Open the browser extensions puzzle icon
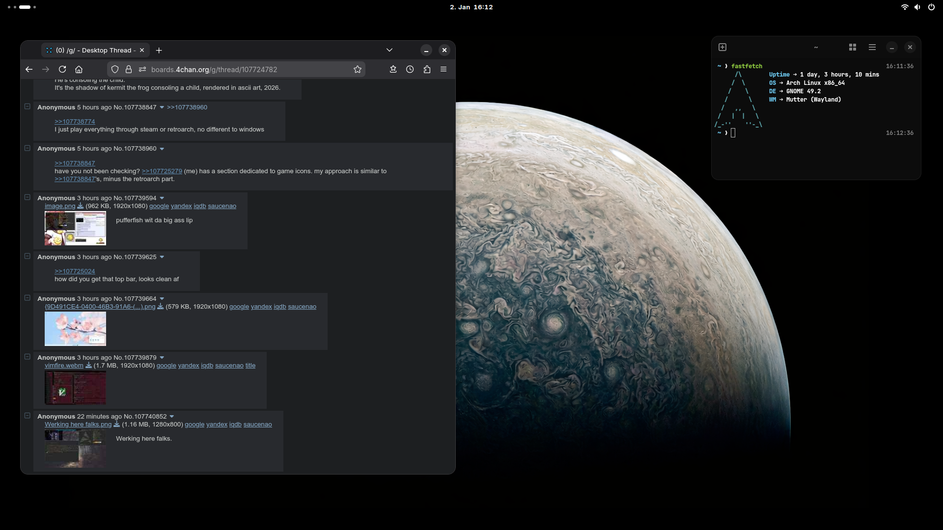Viewport: 943px width, 530px height. [x=427, y=69]
